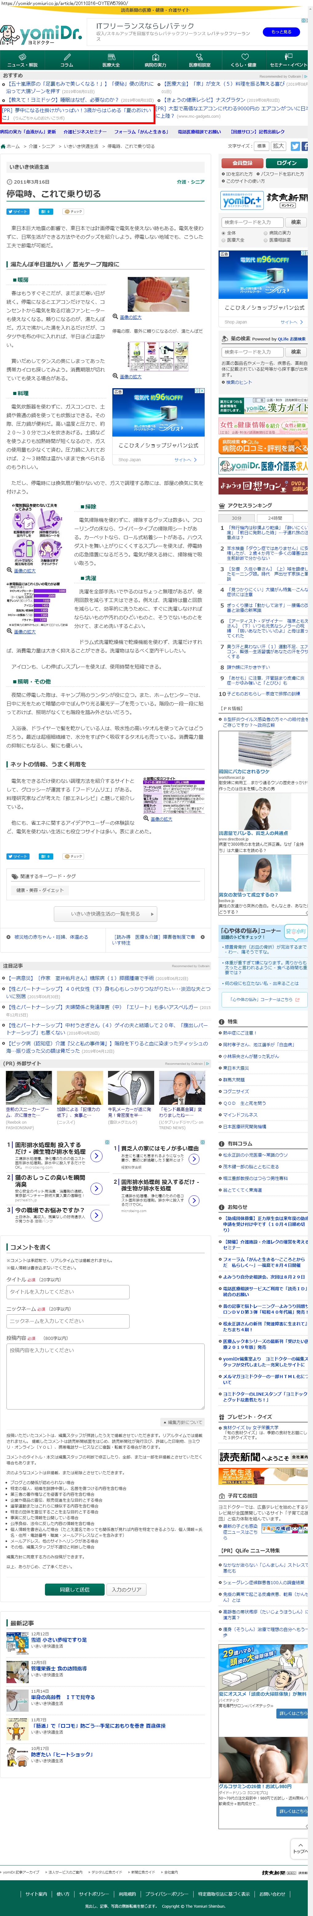Viewport: 313px width, 1916px height.
Task: Open the 医療大全 navigation item
Action: point(111,60)
